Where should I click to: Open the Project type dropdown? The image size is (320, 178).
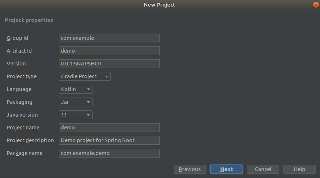pyautogui.click(x=84, y=76)
